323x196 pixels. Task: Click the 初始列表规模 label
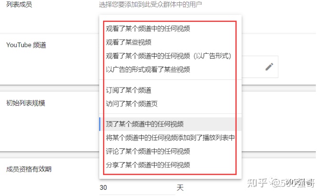pos(26,103)
